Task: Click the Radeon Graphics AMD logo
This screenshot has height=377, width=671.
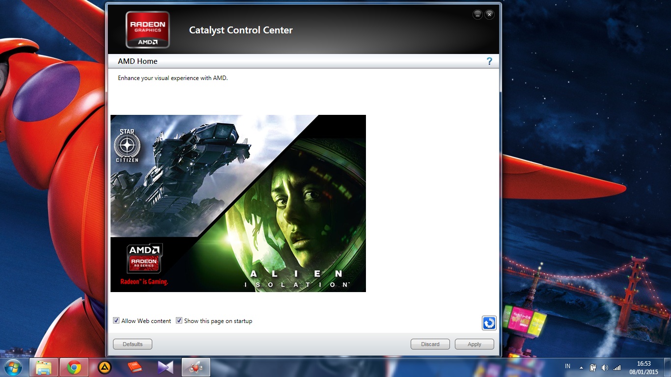Action: pos(147,30)
